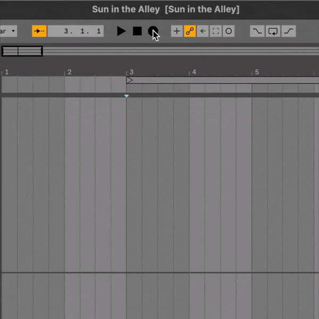Start playback with the Play button
319x319 pixels.
121,31
